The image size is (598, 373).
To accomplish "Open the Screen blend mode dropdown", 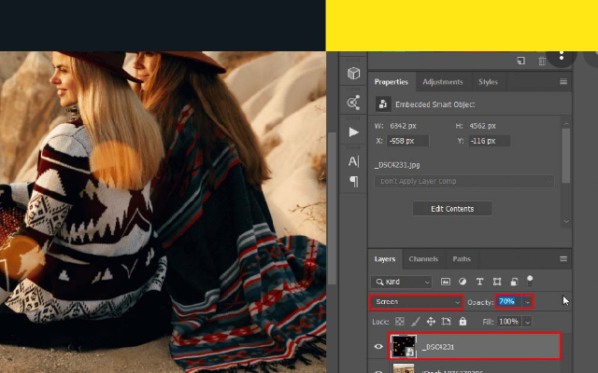I will (417, 302).
